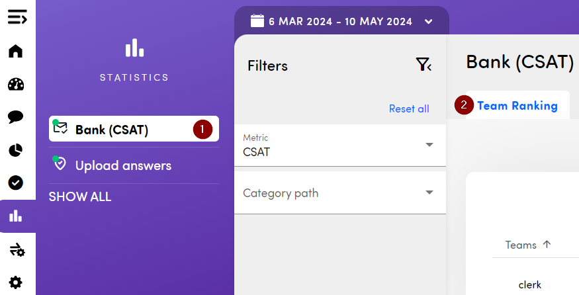Open the dashboard gauge icon
This screenshot has height=295, width=579.
click(16, 85)
